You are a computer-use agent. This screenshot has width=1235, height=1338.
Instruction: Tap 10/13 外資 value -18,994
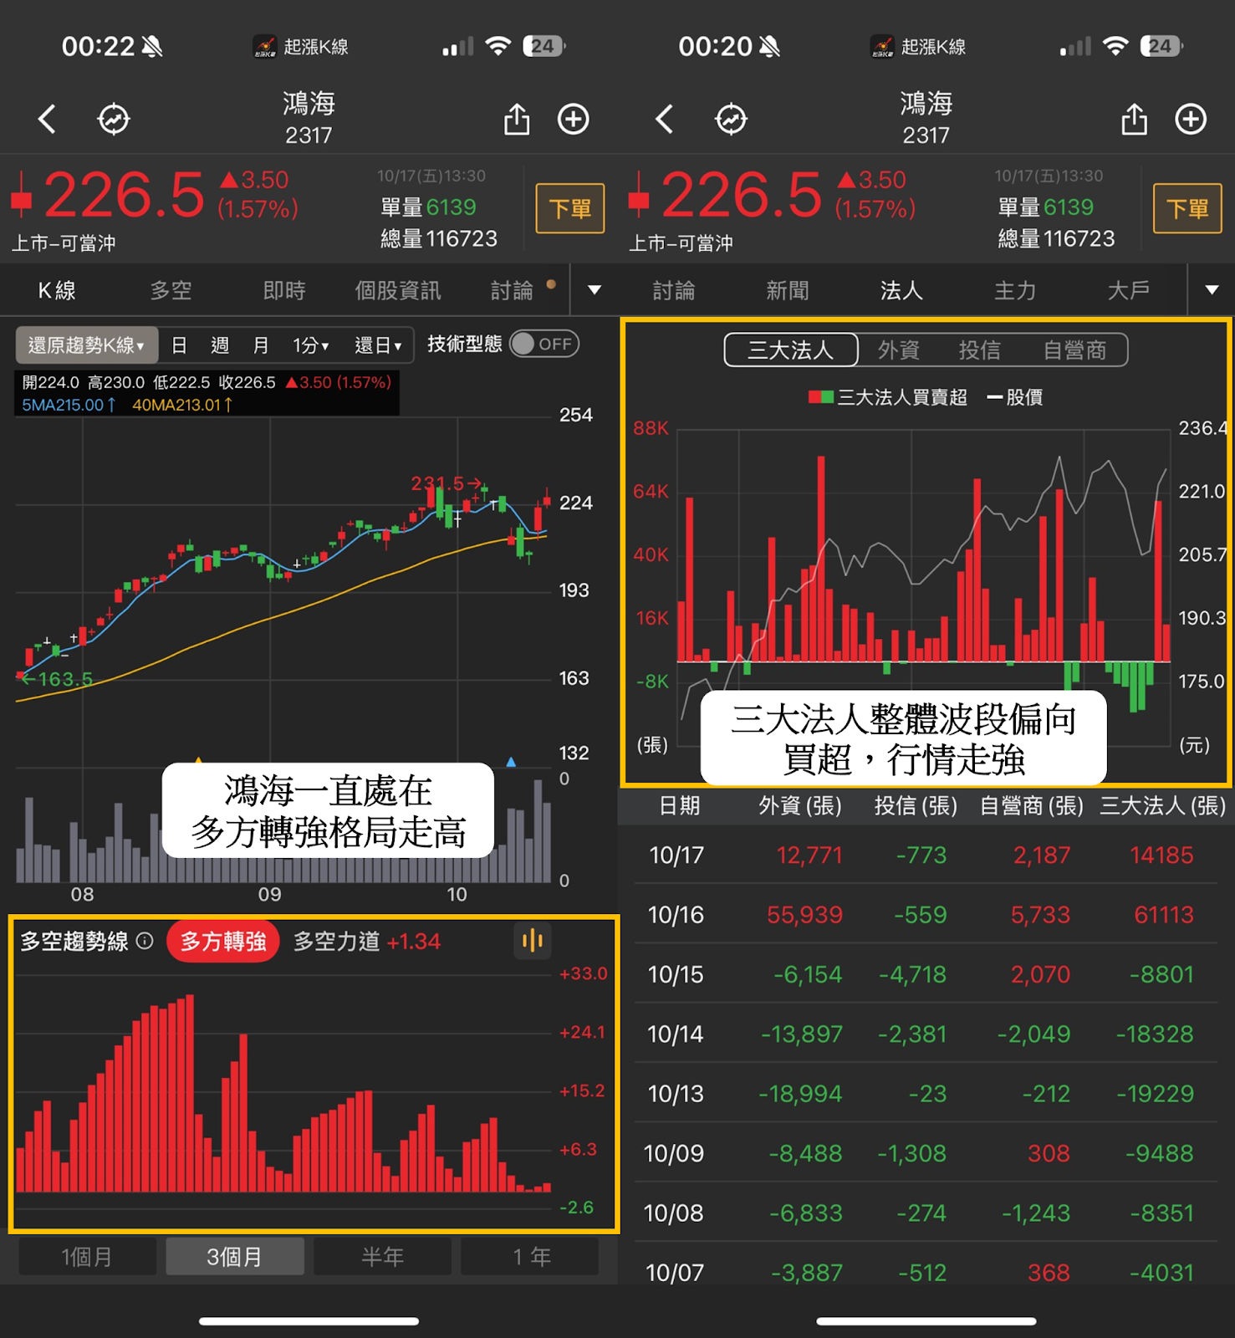pos(800,1094)
